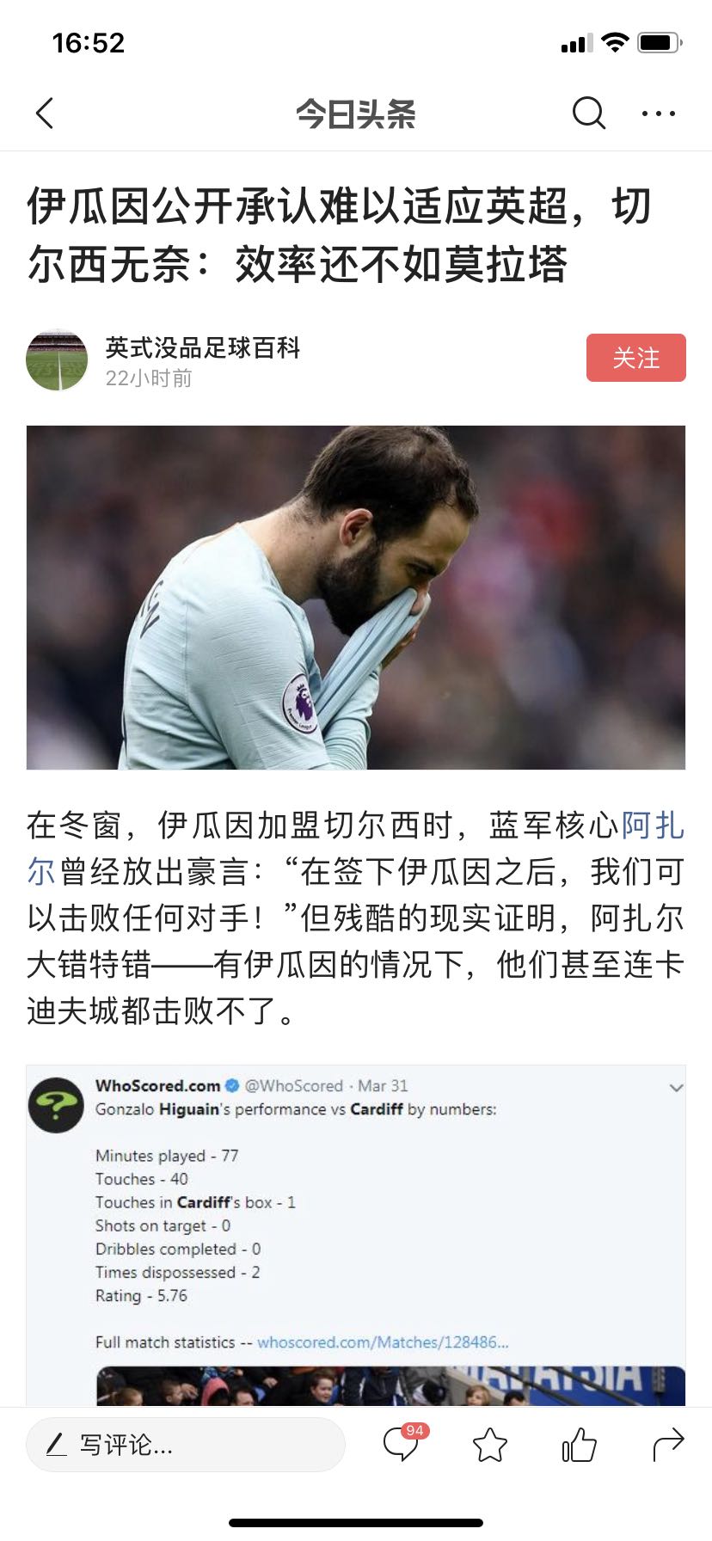712x1541 pixels.
Task: Expand the tweet dropdown chevron
Action: [676, 1088]
